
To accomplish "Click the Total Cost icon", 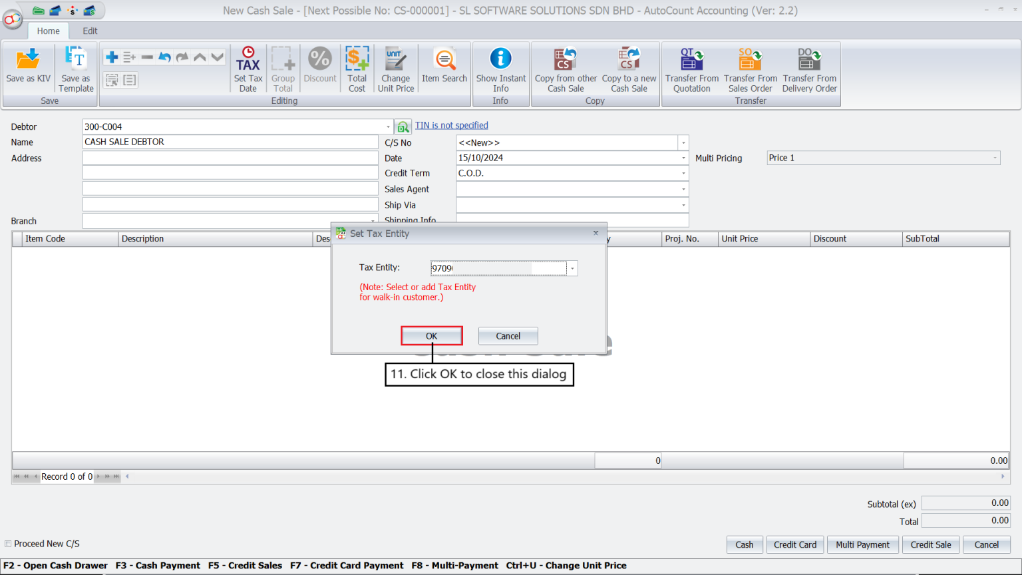I will click(357, 69).
